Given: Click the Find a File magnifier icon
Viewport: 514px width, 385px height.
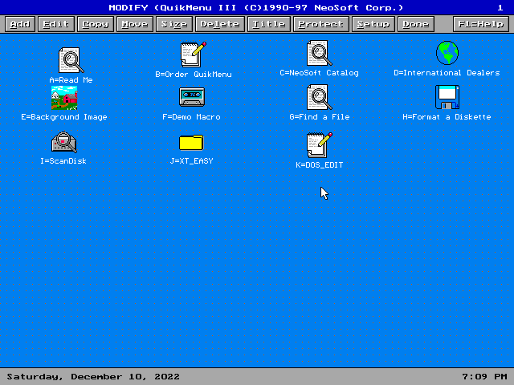Looking at the screenshot, I should click(x=320, y=97).
